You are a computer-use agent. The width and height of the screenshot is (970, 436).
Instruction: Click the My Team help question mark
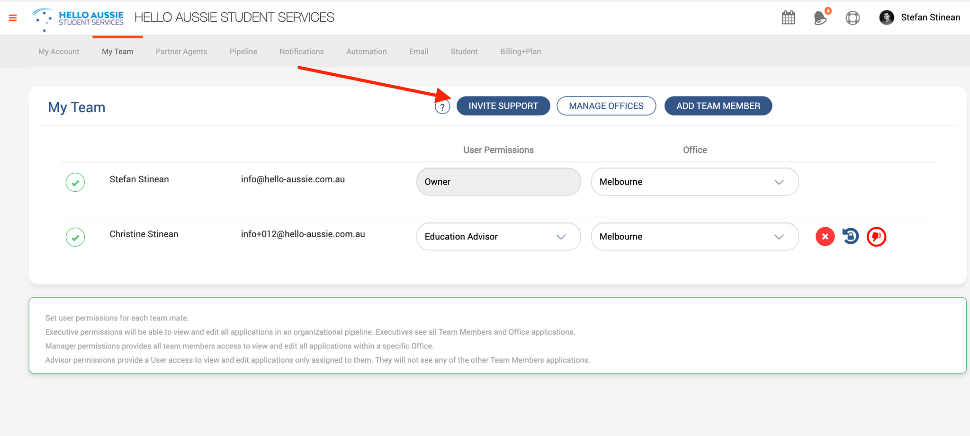pos(442,107)
